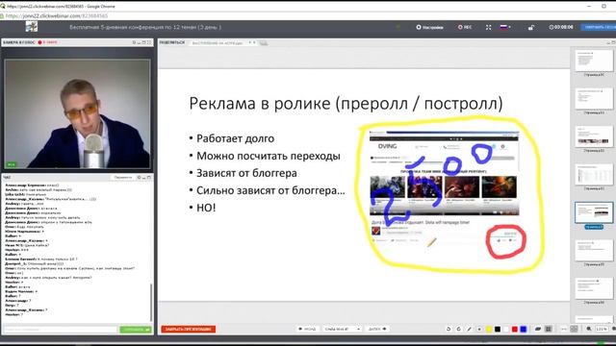Go to previous slide with НАЗАД button

point(307,329)
